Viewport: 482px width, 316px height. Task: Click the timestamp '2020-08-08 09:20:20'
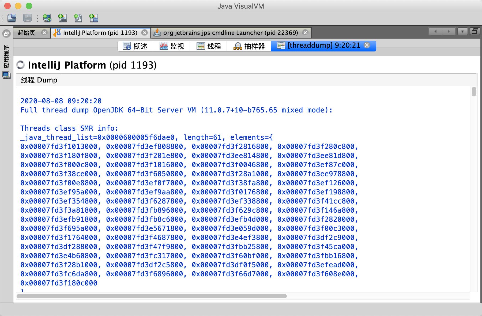pyautogui.click(x=61, y=101)
